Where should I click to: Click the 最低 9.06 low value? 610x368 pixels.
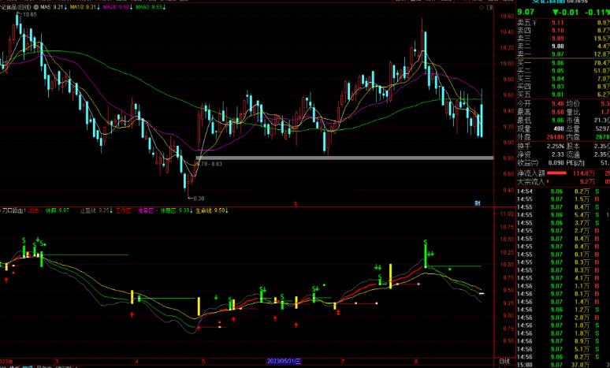(x=557, y=121)
